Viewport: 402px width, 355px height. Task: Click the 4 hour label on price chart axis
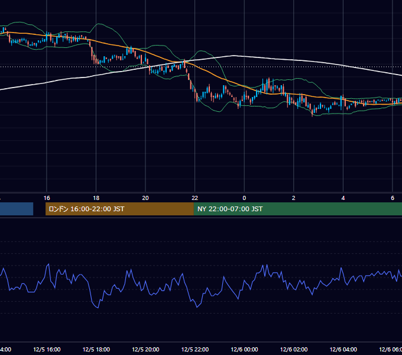tap(343, 198)
